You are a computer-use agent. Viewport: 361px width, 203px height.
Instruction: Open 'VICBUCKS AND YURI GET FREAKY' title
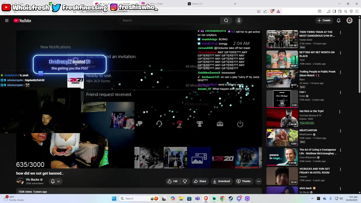click(x=314, y=171)
